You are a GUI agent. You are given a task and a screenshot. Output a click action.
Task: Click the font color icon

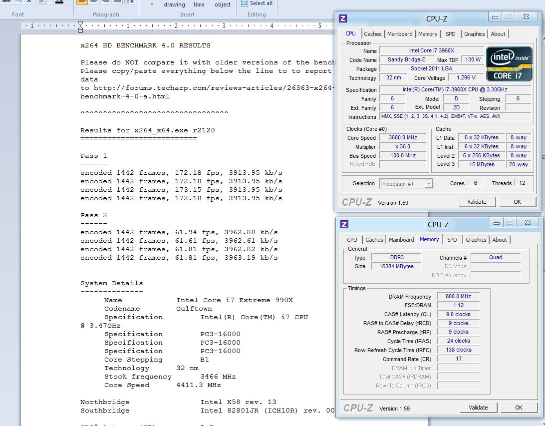coord(59,1)
